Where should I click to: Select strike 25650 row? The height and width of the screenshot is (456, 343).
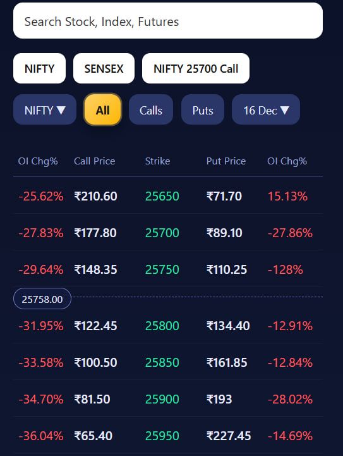[x=168, y=196]
